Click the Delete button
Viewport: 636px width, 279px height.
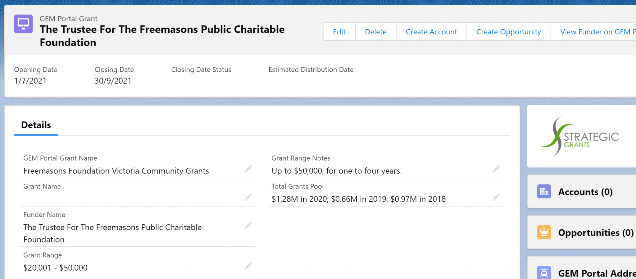375,32
